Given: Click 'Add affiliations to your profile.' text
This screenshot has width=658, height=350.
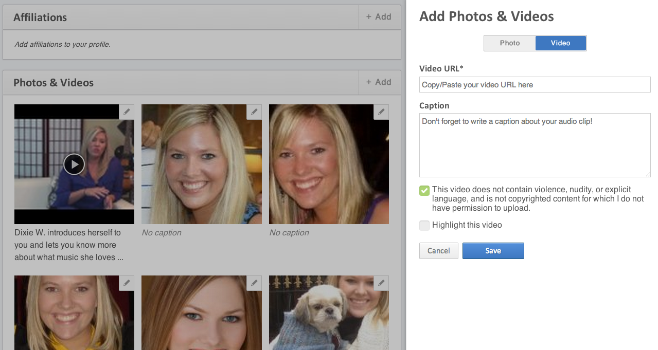Looking at the screenshot, I should coord(62,45).
